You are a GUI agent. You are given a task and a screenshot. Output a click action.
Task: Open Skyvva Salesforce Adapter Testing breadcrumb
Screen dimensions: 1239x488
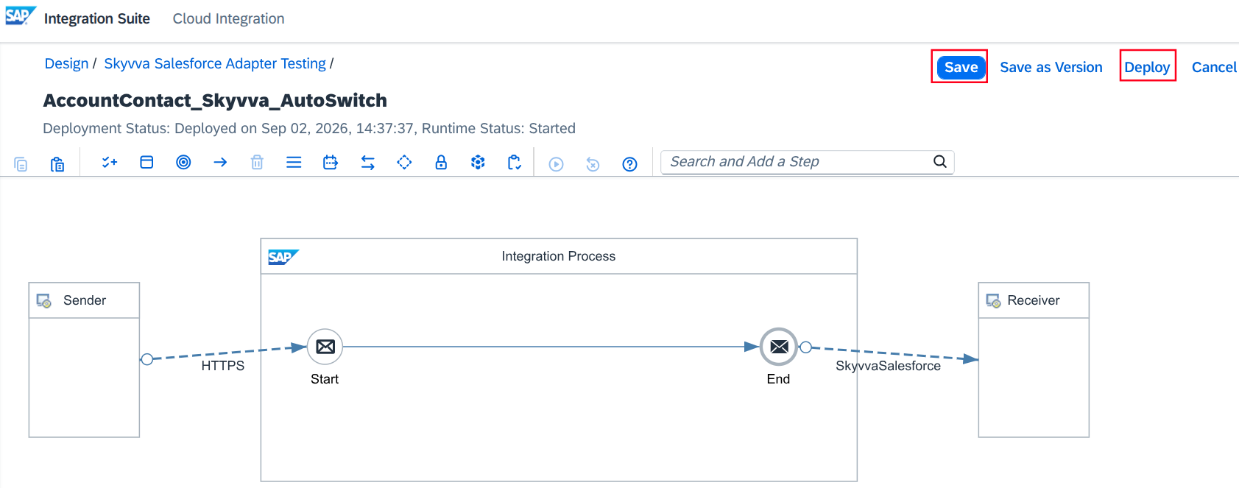click(x=215, y=63)
